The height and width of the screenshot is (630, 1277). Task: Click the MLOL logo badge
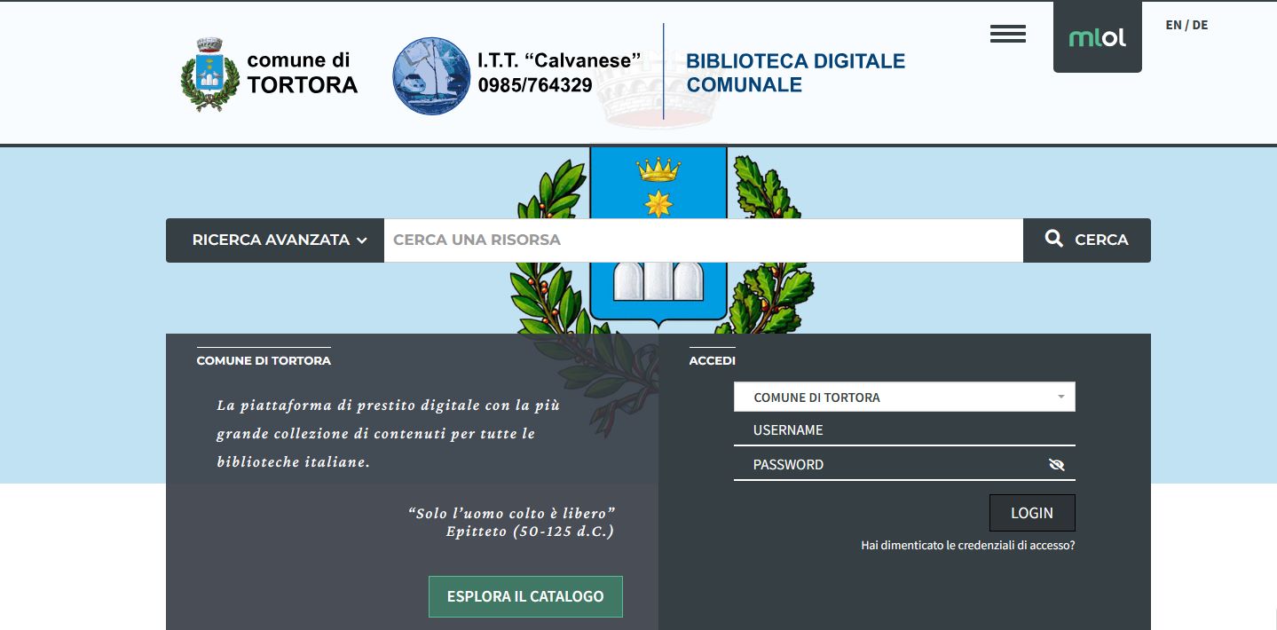coord(1097,37)
